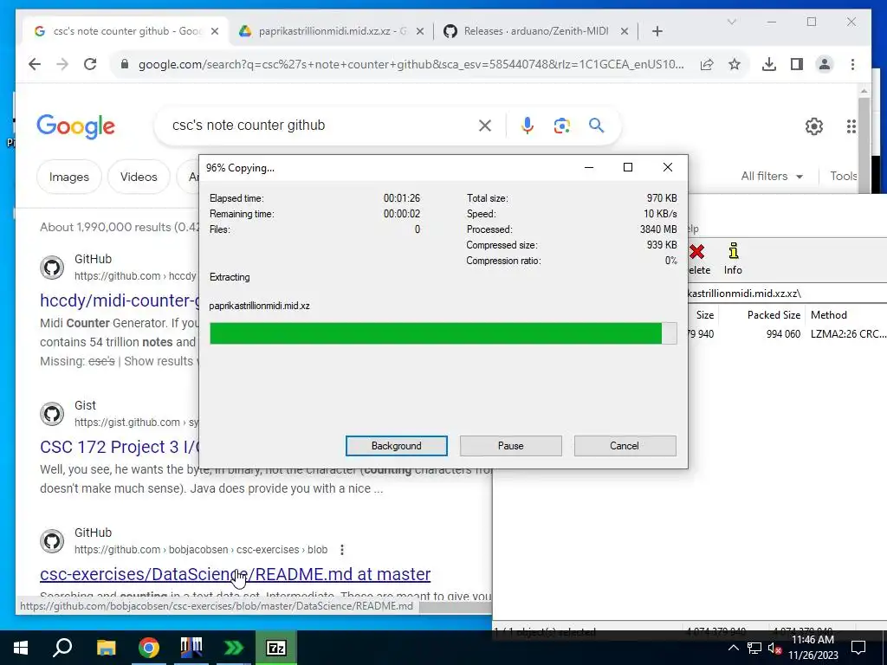Show hidden system tray icons
Image resolution: width=887 pixels, height=665 pixels.
coord(733,648)
